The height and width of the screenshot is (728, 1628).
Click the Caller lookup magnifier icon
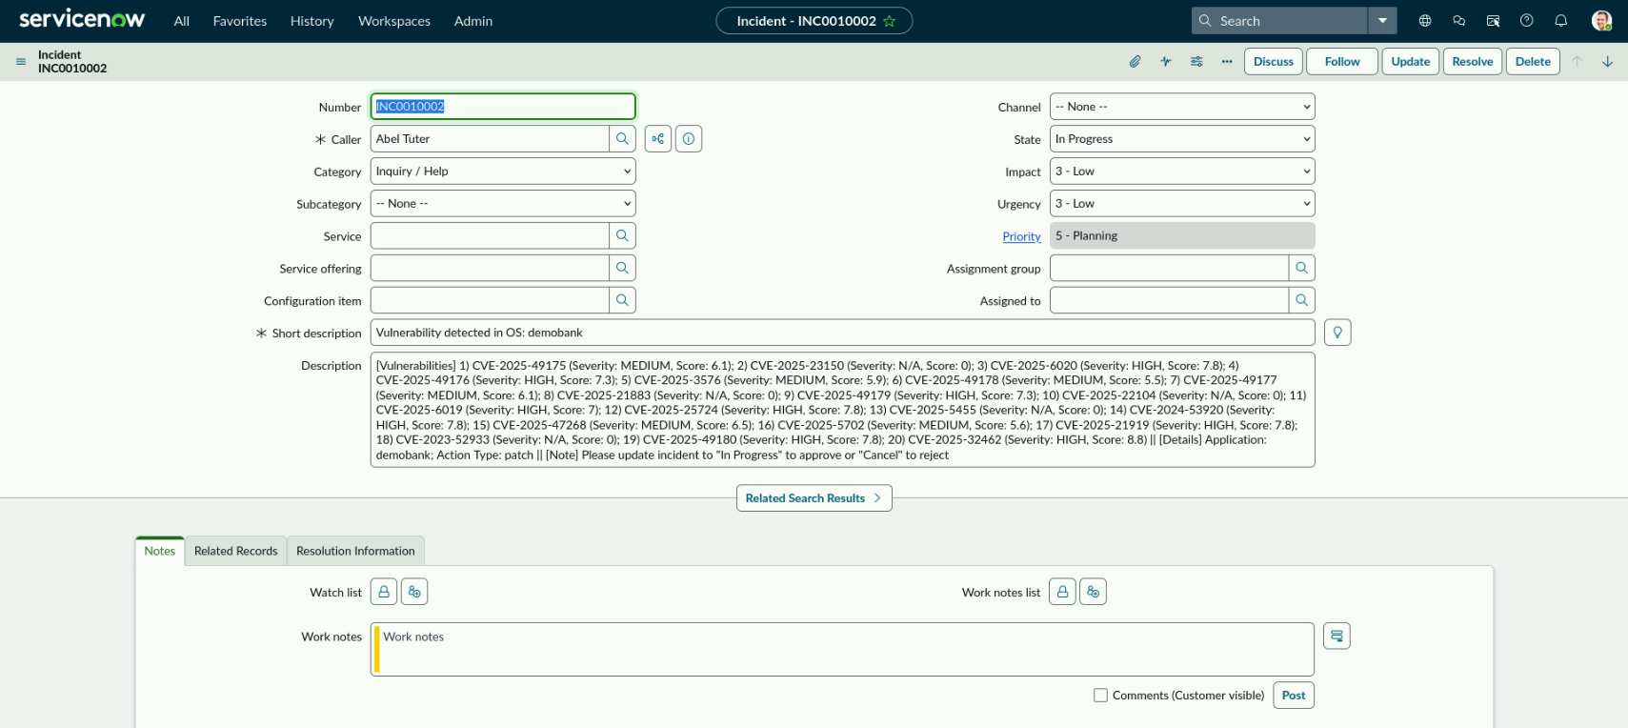point(622,139)
